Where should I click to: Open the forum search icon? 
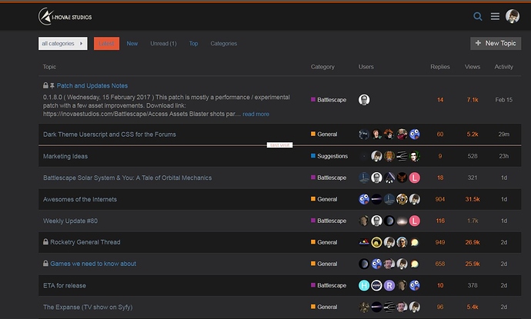(477, 16)
